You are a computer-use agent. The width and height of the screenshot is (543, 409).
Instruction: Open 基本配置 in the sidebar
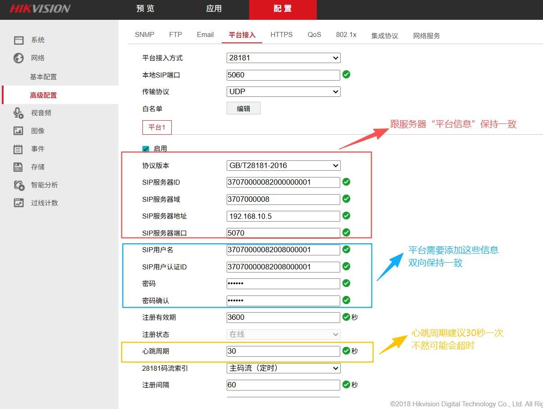[x=44, y=77]
